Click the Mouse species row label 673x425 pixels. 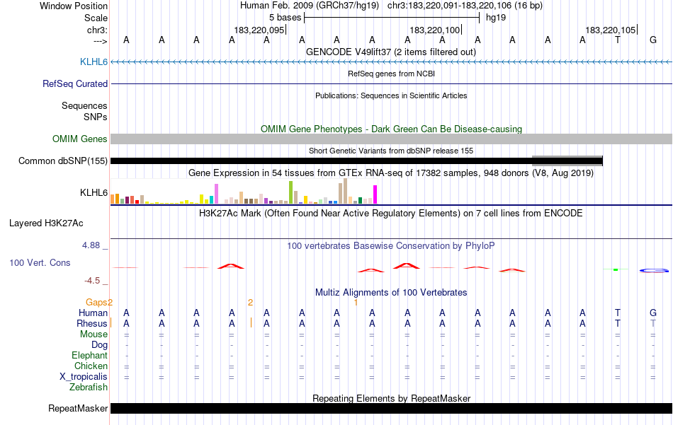(x=94, y=334)
